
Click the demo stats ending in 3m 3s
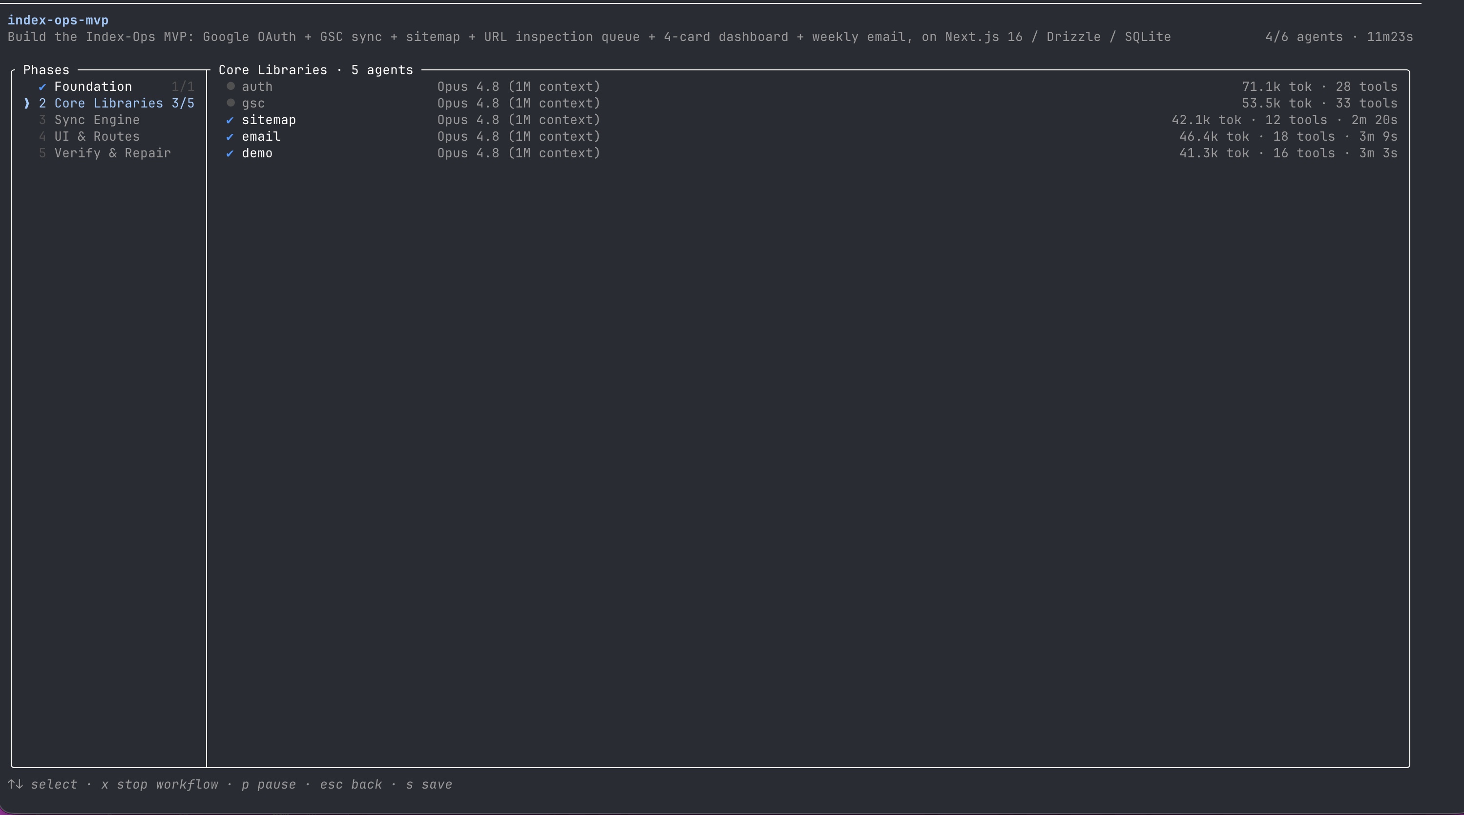[x=1288, y=153]
